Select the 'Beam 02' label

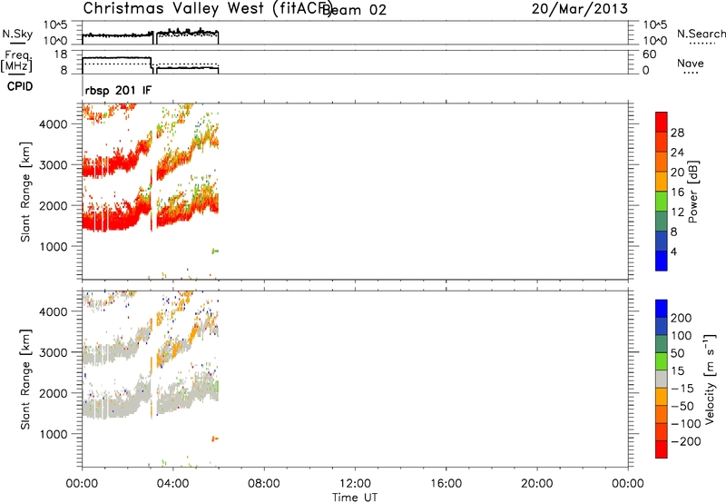[x=354, y=10]
